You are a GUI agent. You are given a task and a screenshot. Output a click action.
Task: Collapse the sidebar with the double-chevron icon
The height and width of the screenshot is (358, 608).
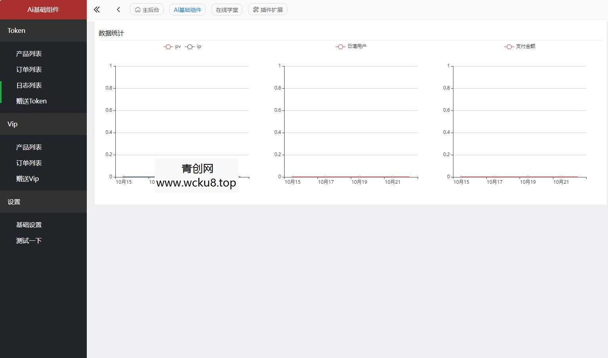click(96, 9)
